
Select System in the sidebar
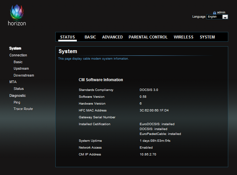click(15, 49)
